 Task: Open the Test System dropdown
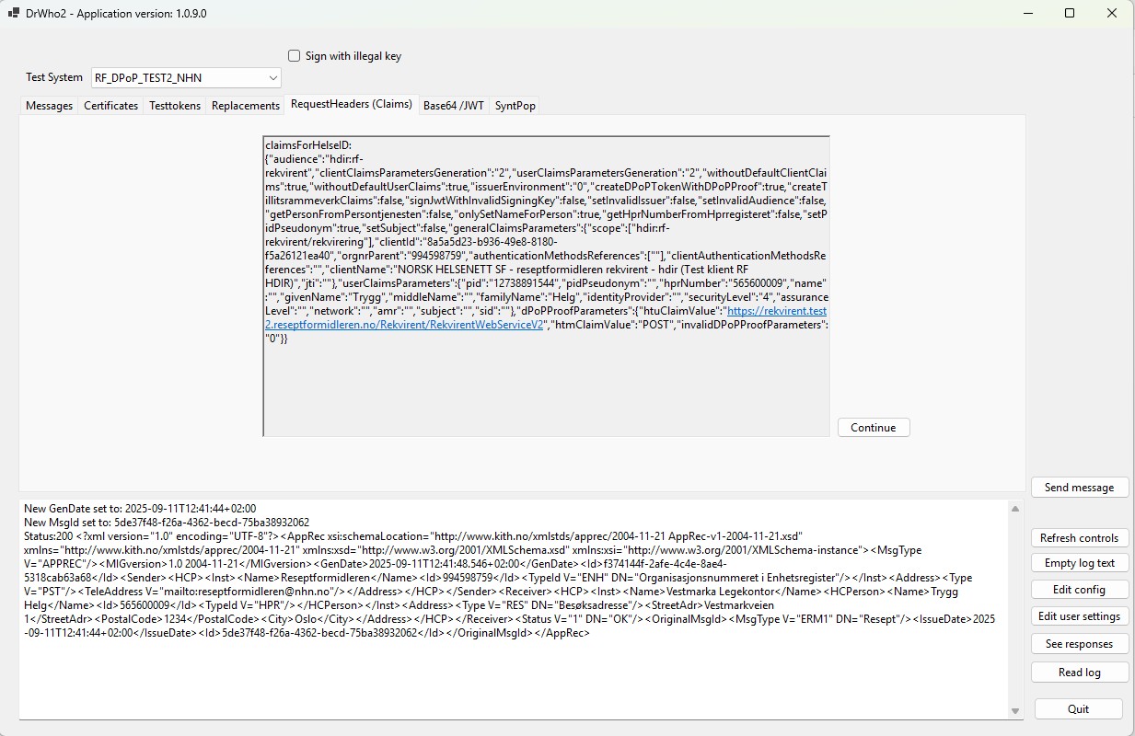(272, 77)
